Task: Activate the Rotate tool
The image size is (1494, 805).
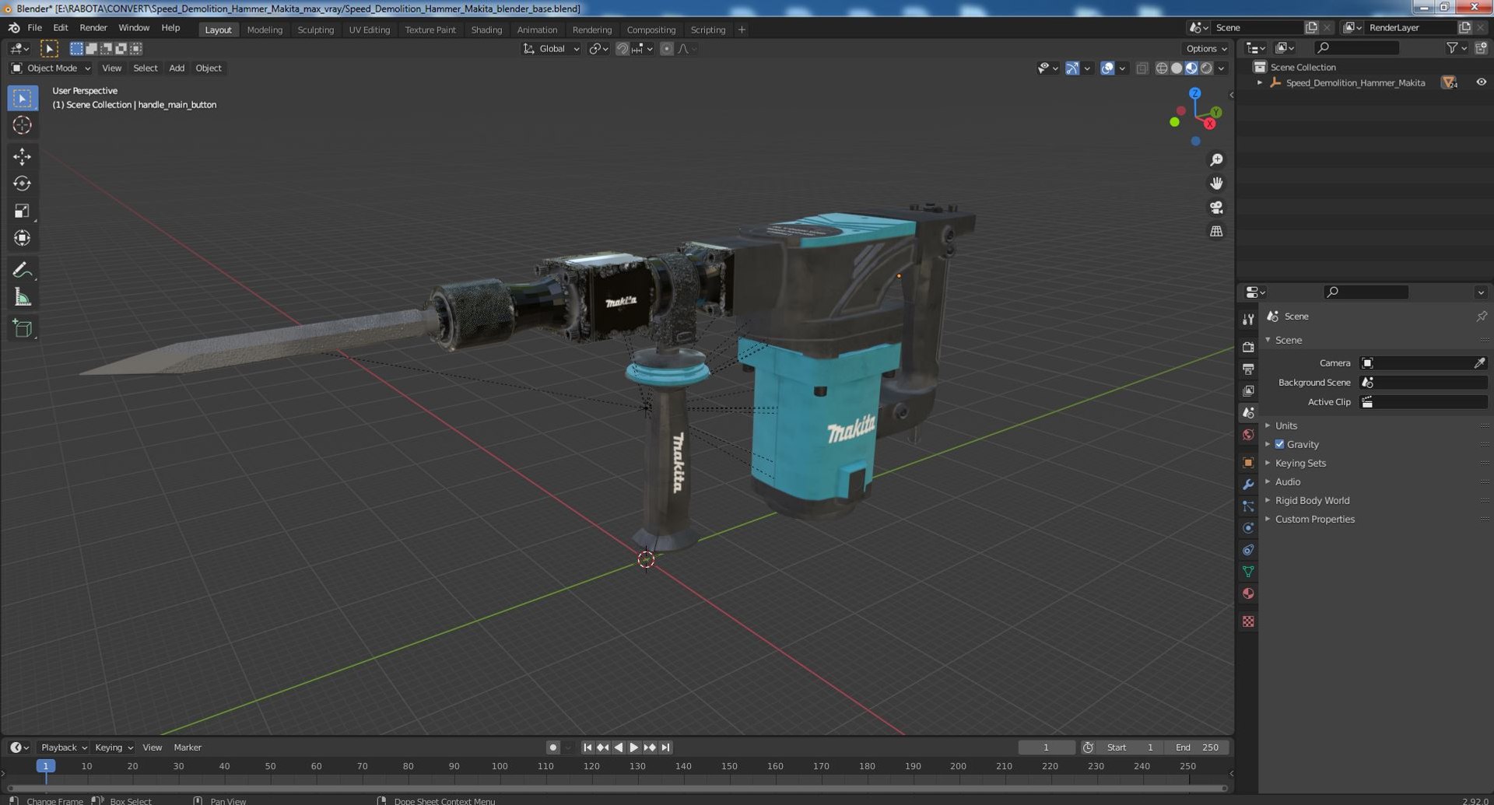Action: [x=22, y=184]
